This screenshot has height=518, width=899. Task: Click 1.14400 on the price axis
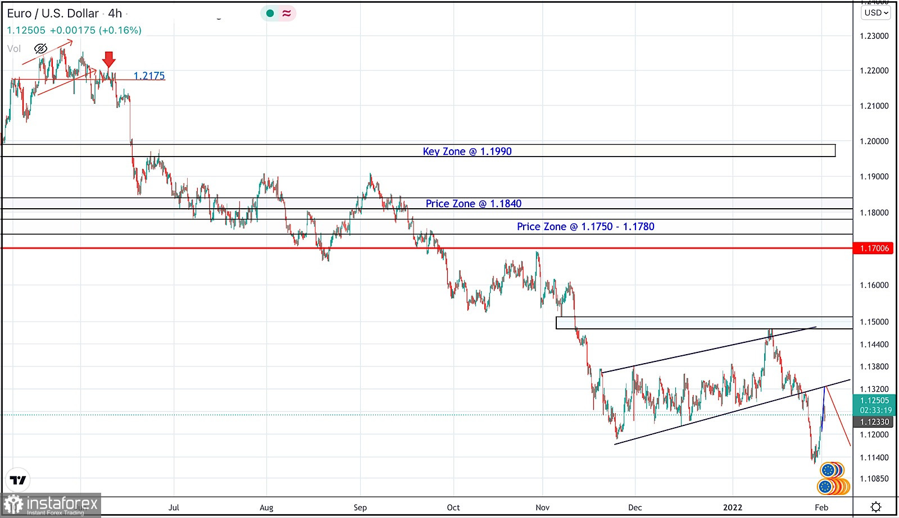[874, 345]
